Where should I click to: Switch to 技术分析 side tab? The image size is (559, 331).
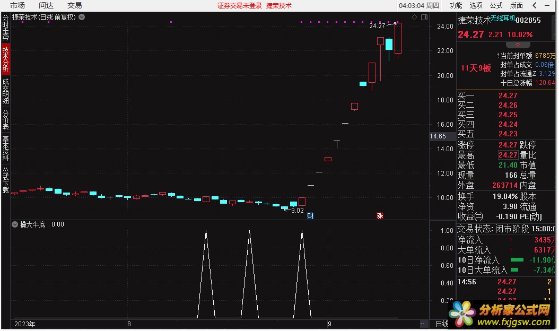tap(5, 59)
